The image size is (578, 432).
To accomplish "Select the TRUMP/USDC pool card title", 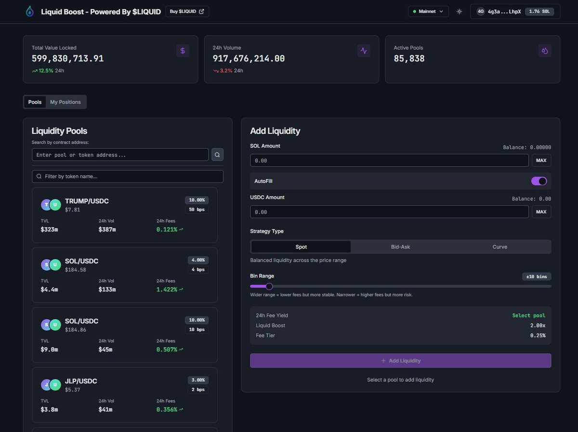I will (x=87, y=201).
